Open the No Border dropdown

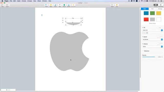[x=152, y=39]
